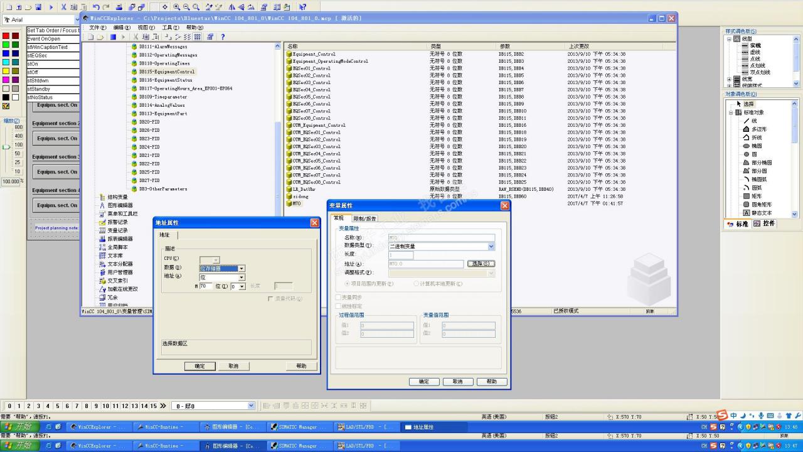Toggle the 质量代码 checkbox in address dialog

click(270, 299)
